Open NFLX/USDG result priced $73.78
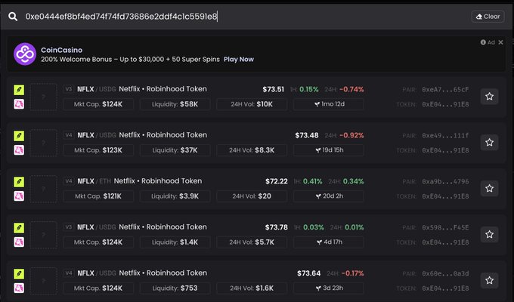514x302 pixels. click(256, 235)
